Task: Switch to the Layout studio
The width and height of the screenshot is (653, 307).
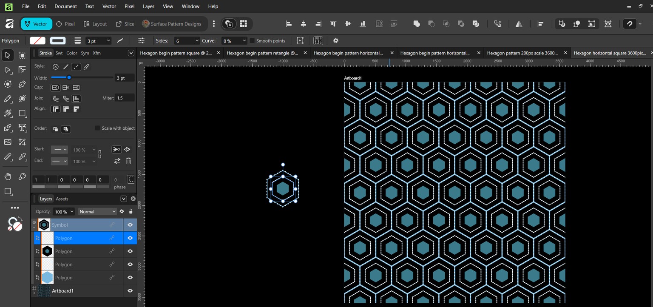Action: click(95, 24)
